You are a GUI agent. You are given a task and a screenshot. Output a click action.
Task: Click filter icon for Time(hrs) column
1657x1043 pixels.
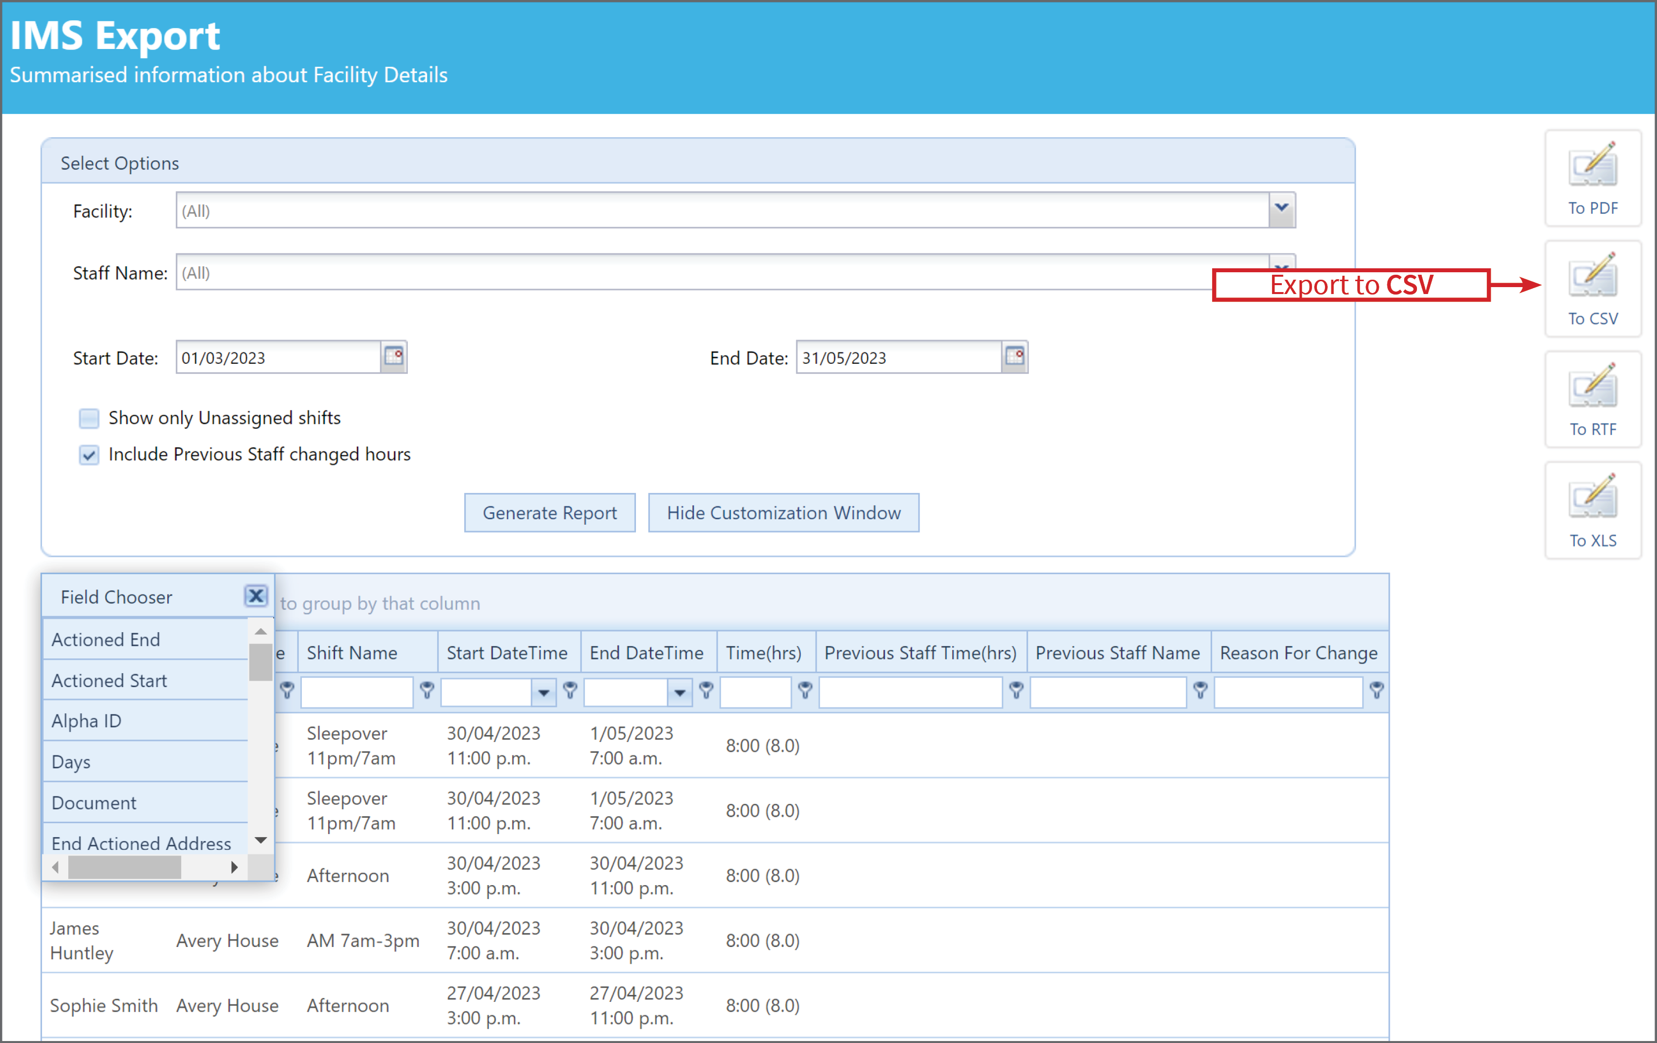pos(805,690)
